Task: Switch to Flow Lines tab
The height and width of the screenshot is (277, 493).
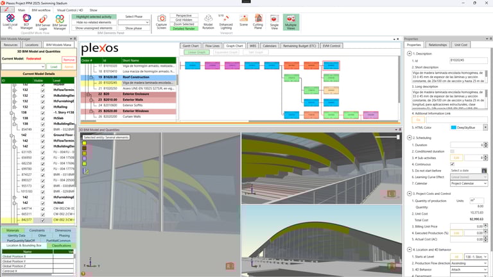Action: coord(212,46)
